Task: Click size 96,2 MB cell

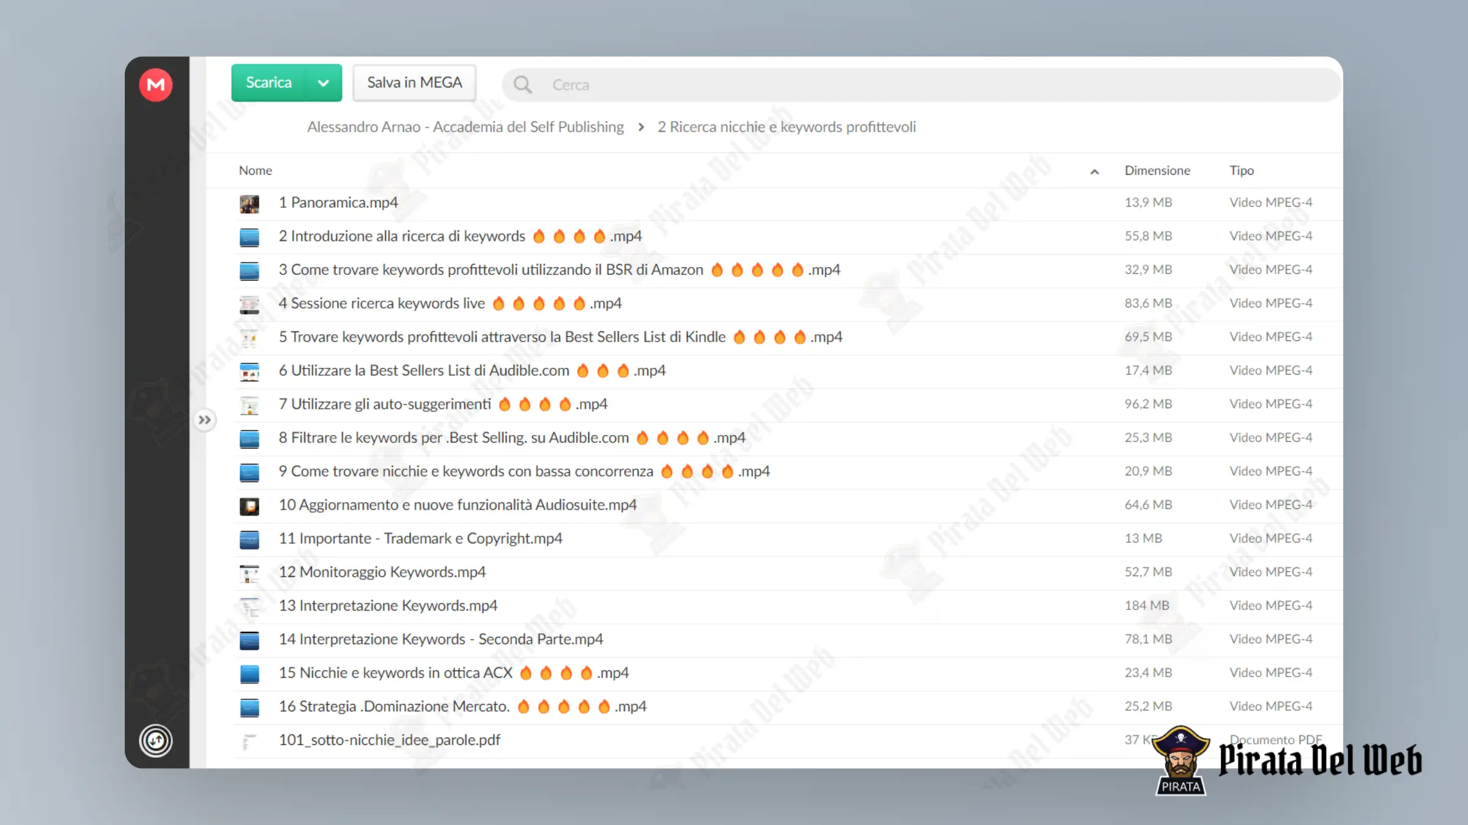Action: [1148, 404]
